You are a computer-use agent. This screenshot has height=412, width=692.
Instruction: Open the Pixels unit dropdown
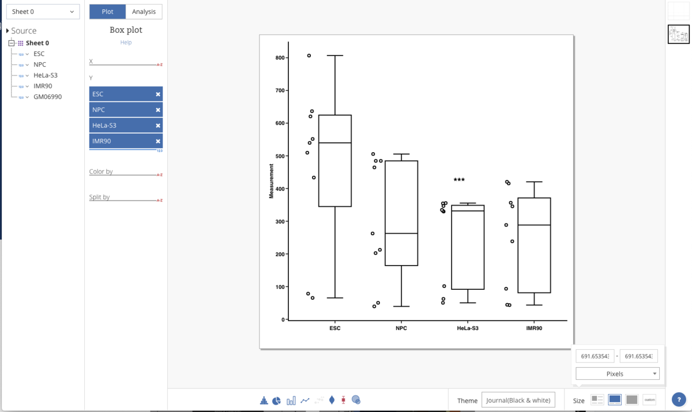(618, 373)
